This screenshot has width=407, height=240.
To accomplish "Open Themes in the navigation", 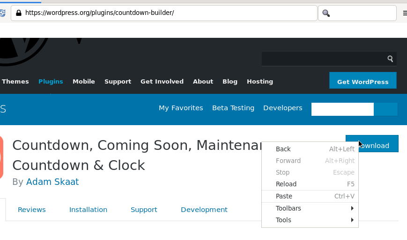I will [x=15, y=82].
